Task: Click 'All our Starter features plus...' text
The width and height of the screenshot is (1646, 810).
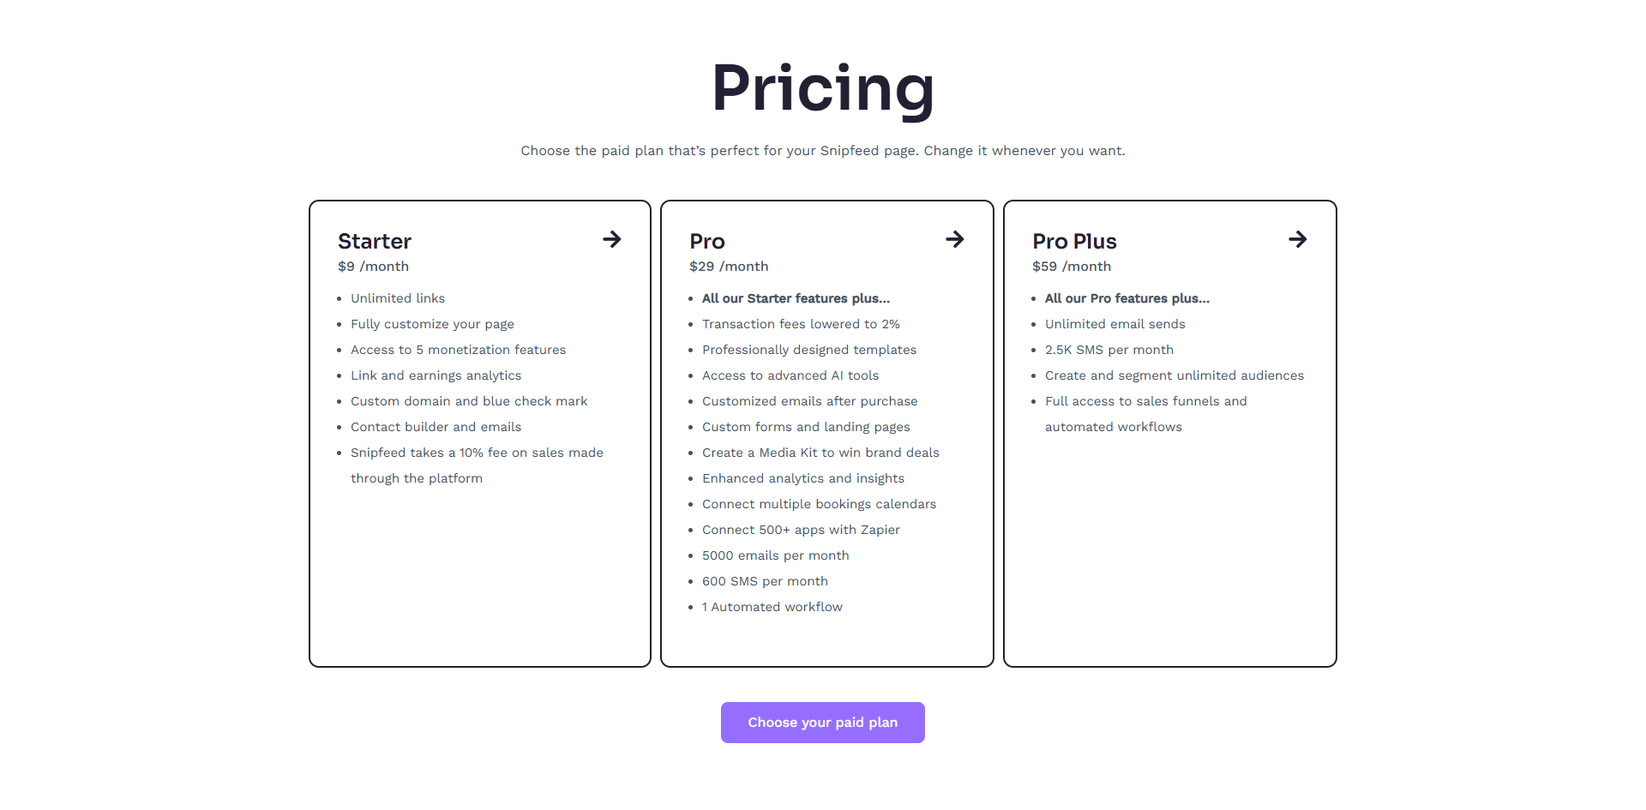Action: pos(796,298)
